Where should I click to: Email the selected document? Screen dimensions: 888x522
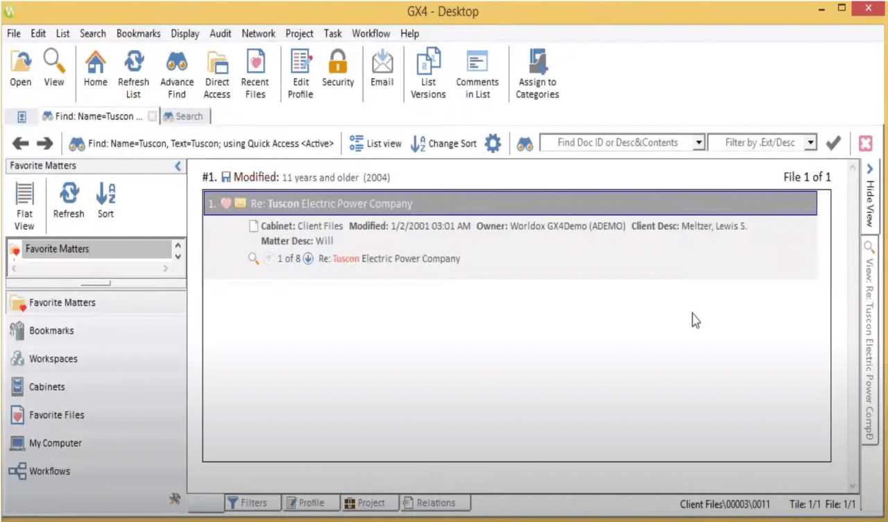pyautogui.click(x=382, y=69)
